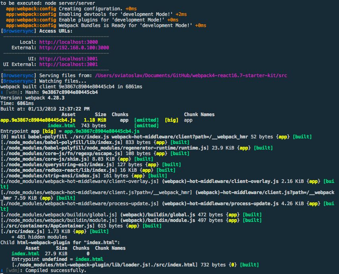Click core-js/shim.js 8.03 KiB line
Image resolution: width=339 pixels, height=274 pixels.
click(77, 159)
